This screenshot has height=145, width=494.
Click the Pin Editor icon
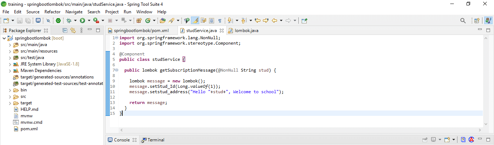pos(304,21)
